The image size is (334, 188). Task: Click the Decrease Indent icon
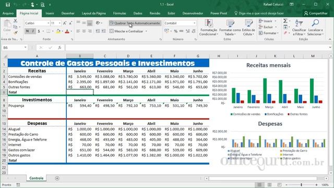point(98,31)
